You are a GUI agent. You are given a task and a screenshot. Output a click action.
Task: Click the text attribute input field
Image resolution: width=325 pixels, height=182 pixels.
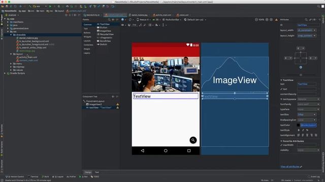pyautogui.click(x=307, y=84)
